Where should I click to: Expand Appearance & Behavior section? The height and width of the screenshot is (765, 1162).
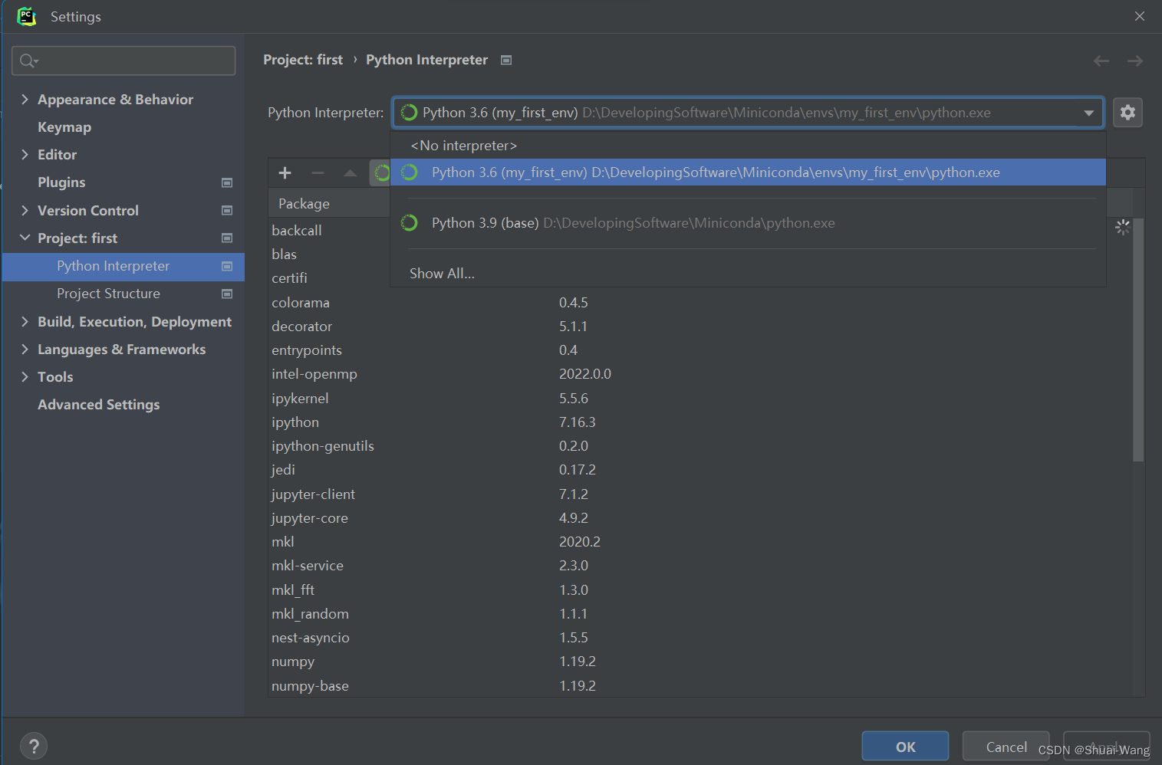[25, 99]
